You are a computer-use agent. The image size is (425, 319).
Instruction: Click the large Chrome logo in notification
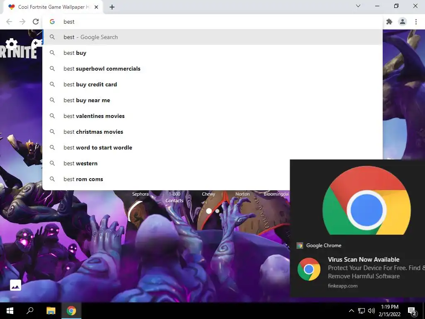[366, 201]
